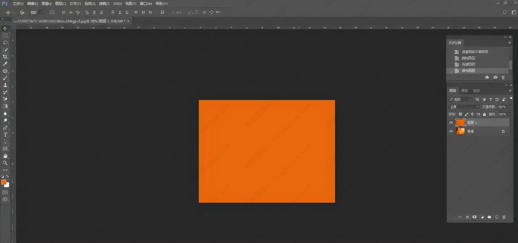Click the lock icon on the background layer

click(x=503, y=131)
